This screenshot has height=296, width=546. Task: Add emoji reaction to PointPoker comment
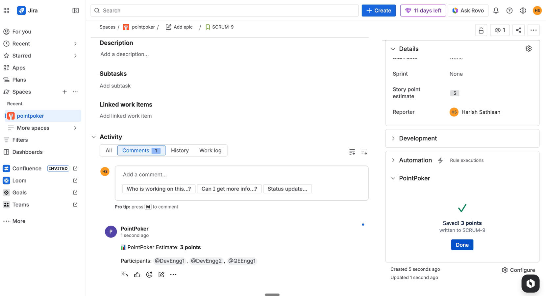[149, 274]
